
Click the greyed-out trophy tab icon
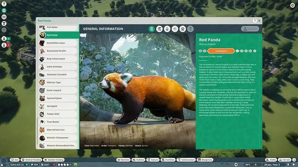click(191, 29)
